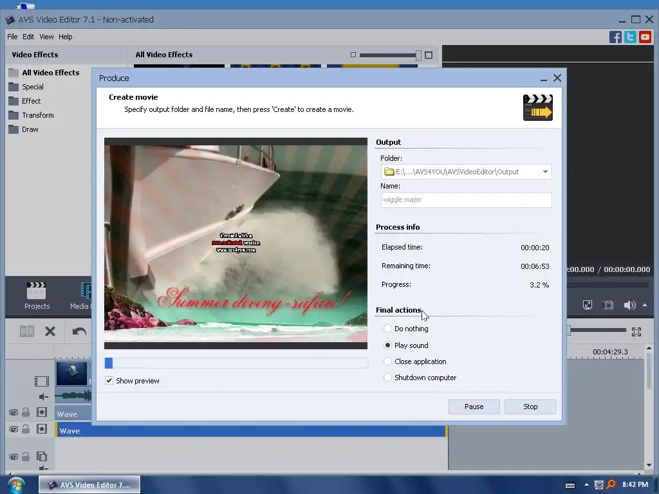This screenshot has height=494, width=659.
Task: Click the split scene icon in timeline toolbar
Action: coord(27,331)
